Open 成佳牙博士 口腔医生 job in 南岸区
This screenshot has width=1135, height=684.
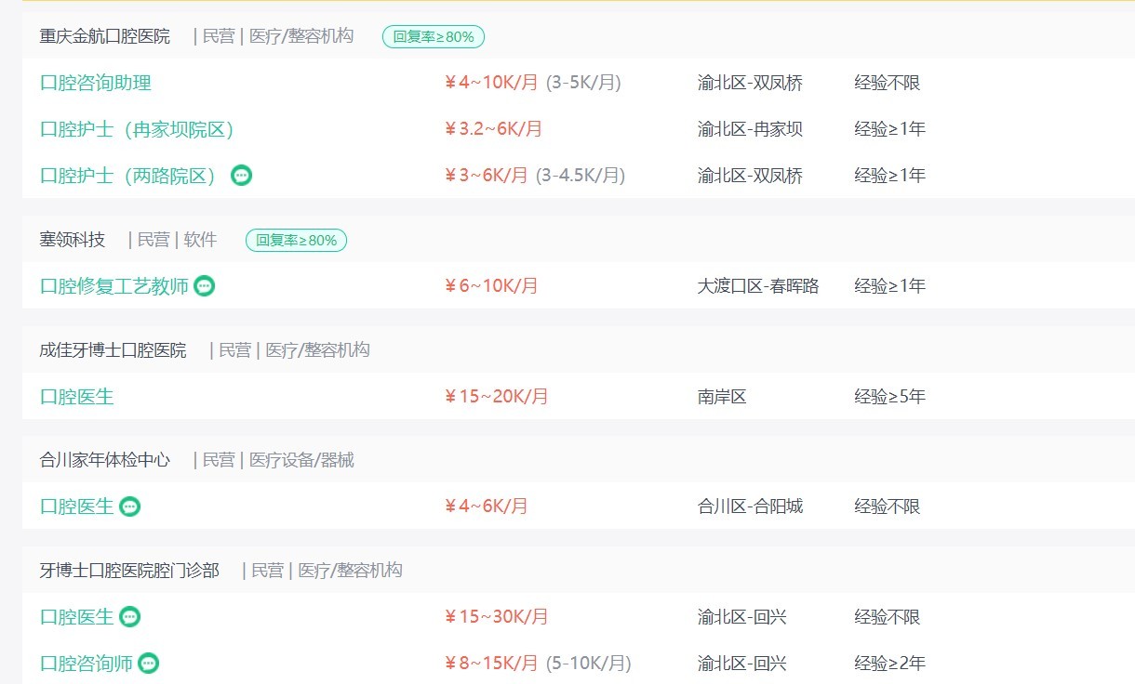(77, 397)
